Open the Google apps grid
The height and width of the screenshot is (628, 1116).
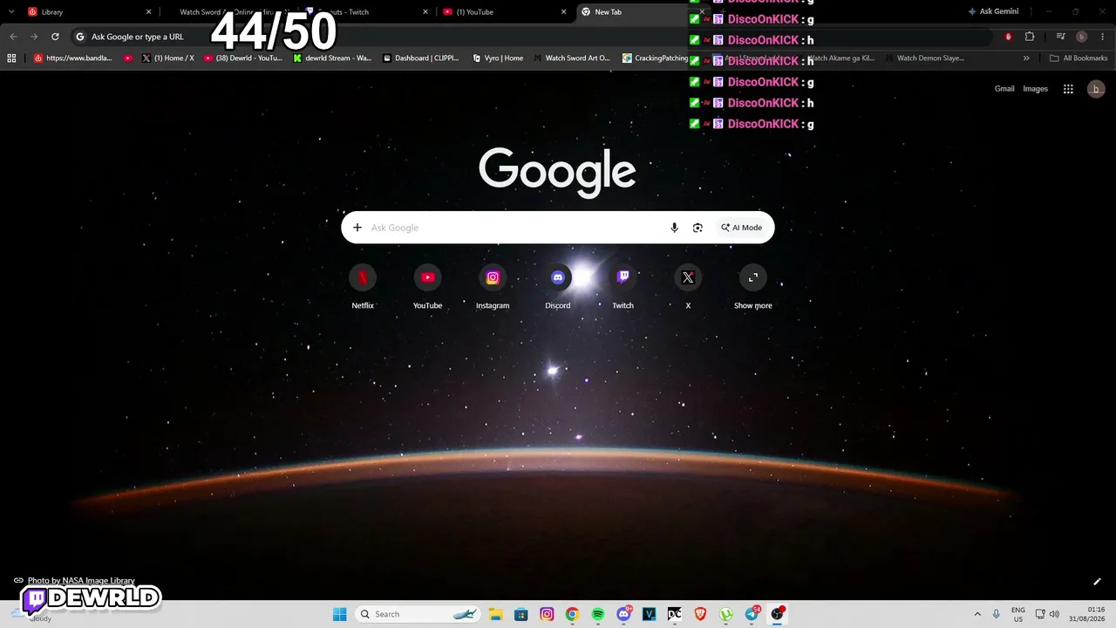1068,89
